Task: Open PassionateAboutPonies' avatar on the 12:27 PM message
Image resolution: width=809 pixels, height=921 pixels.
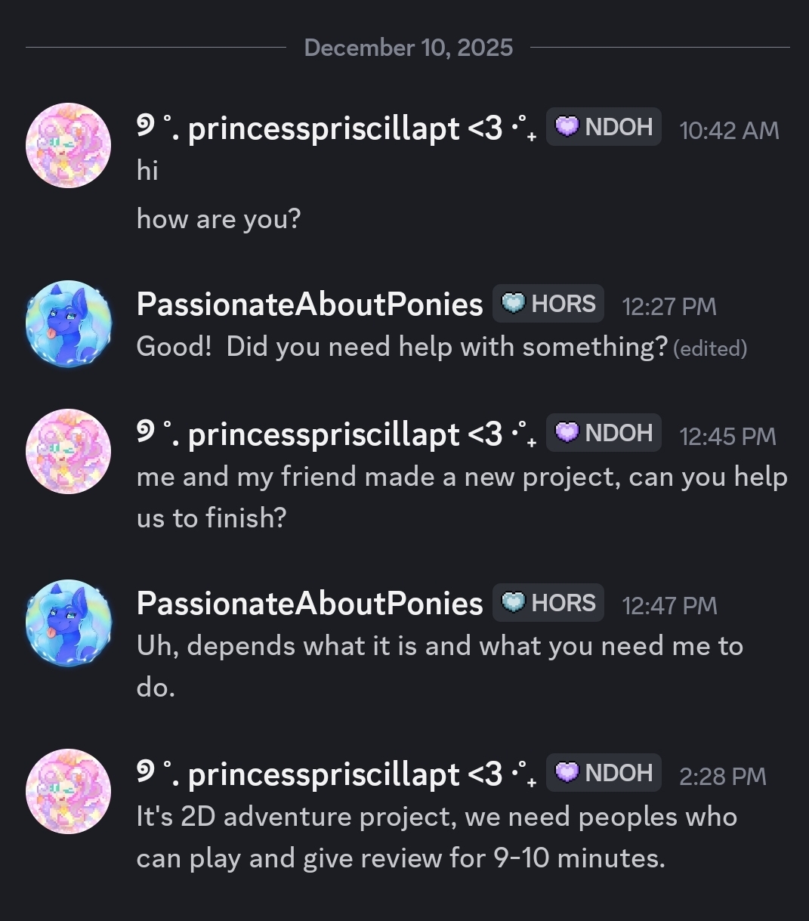Action: pyautogui.click(x=69, y=323)
